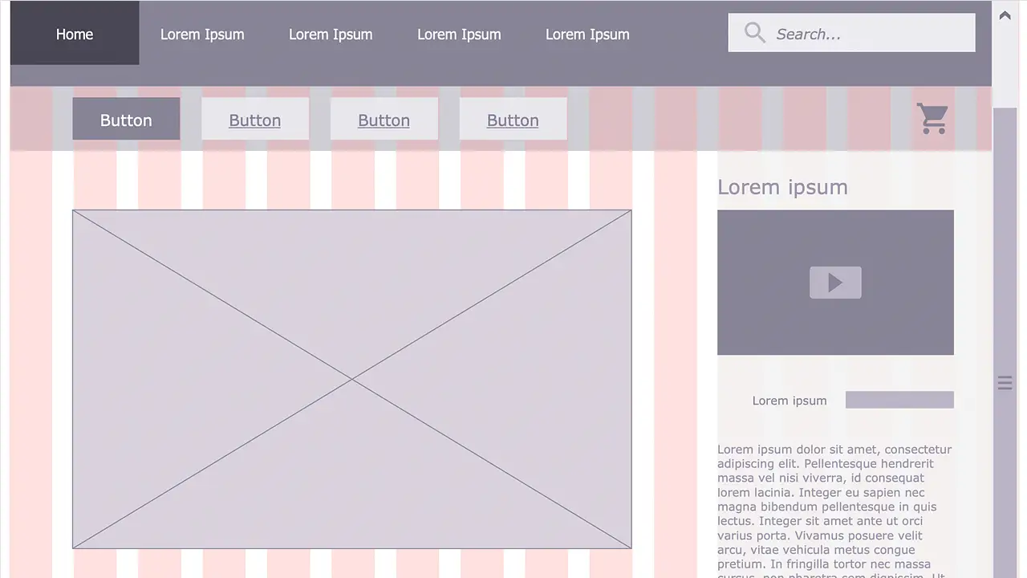Click the magnifier search icon
Screen dimensions: 1027x578
pyautogui.click(x=754, y=33)
